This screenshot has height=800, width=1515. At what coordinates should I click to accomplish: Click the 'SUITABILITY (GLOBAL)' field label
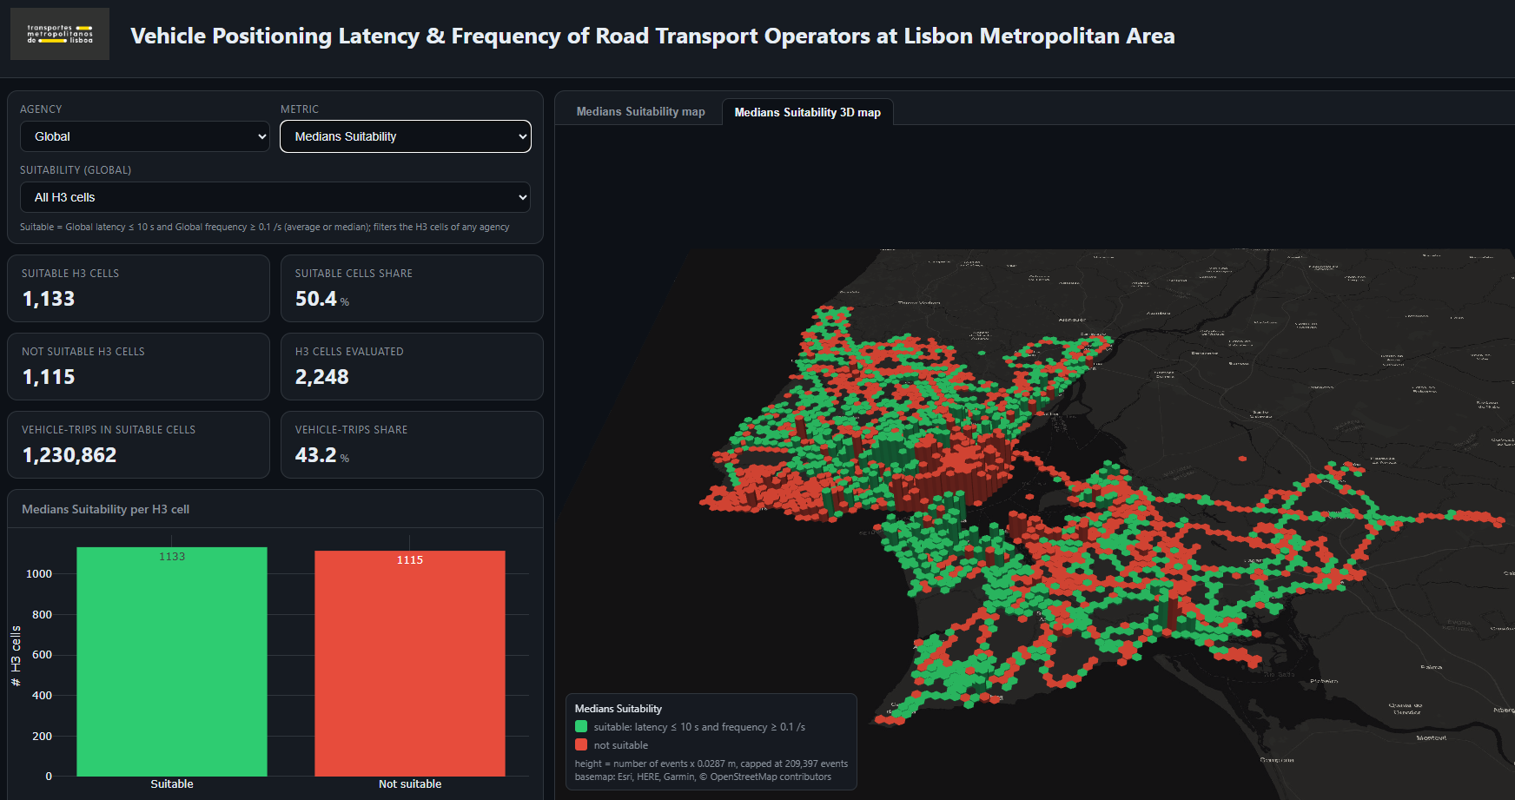(x=76, y=170)
